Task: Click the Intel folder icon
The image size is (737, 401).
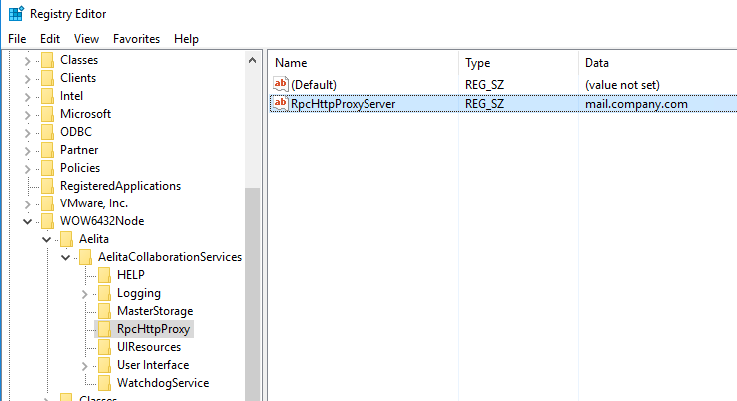Action: (47, 96)
